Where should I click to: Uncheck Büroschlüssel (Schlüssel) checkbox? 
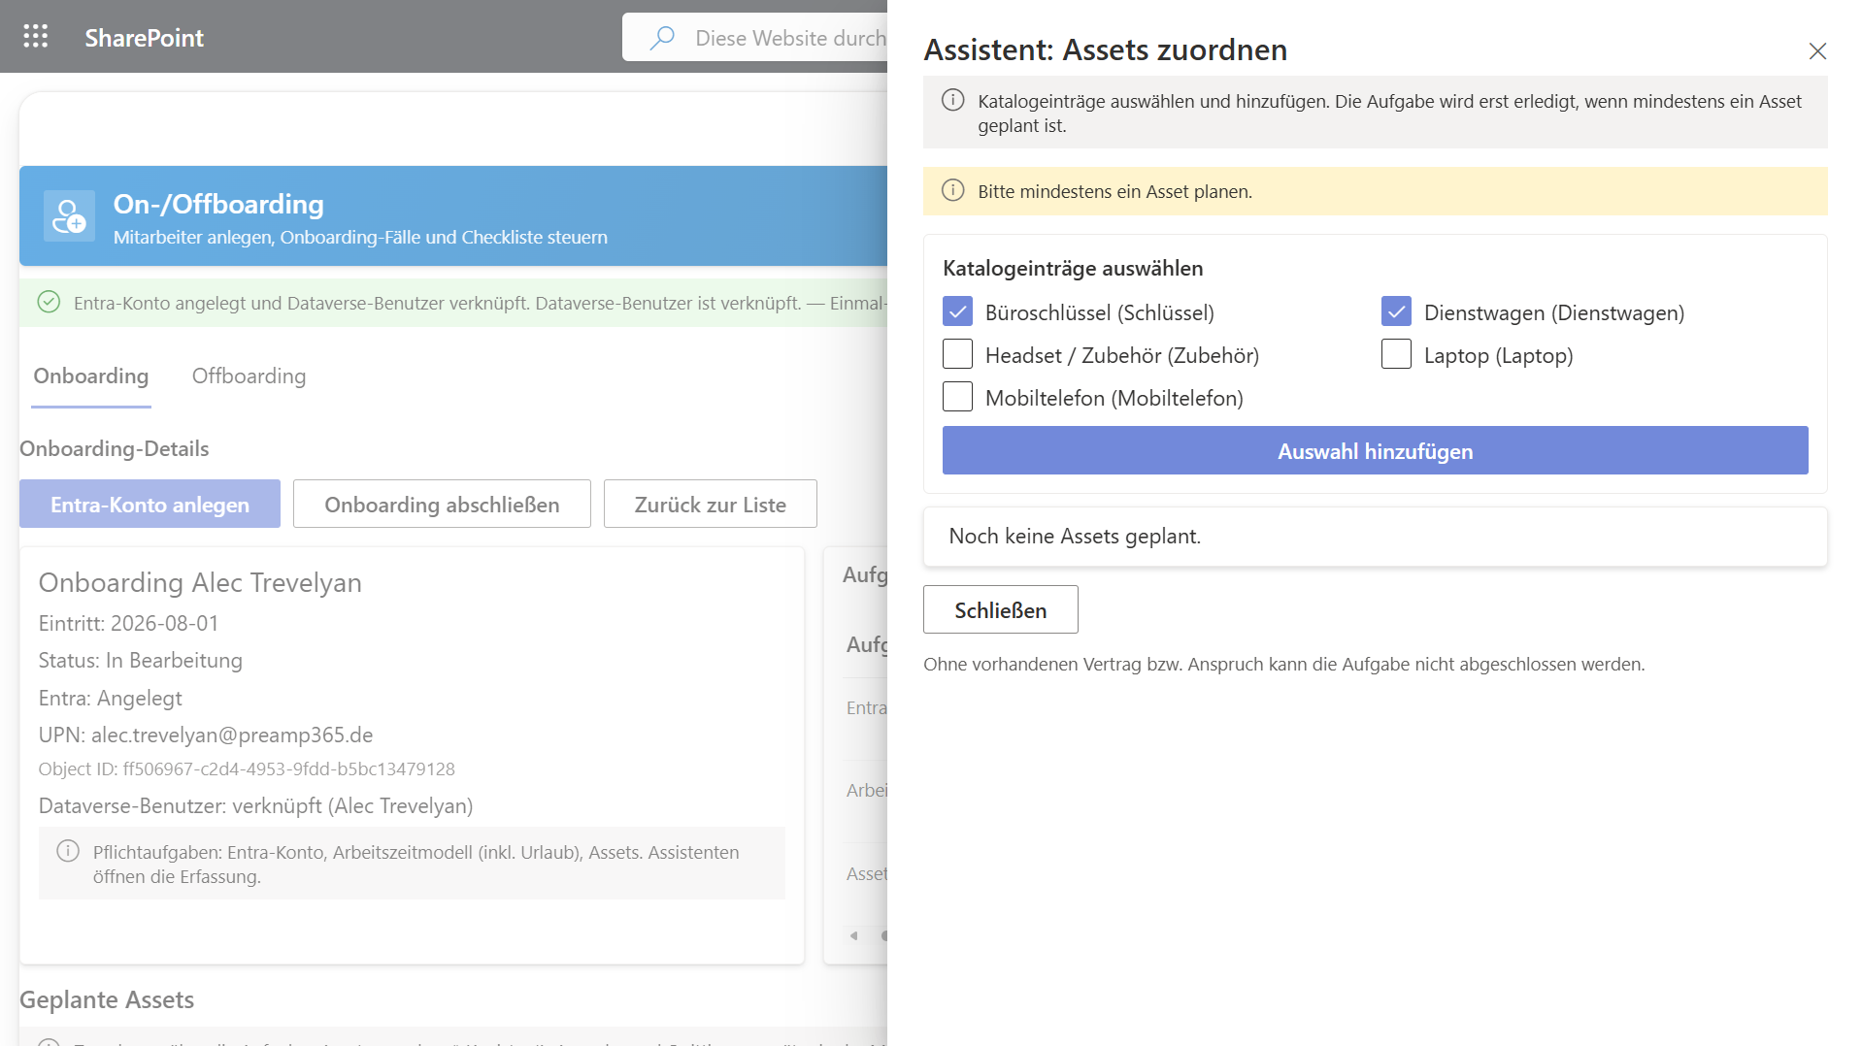957,311
